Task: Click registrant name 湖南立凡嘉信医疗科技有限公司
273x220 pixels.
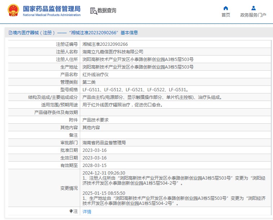Action: (x=113, y=52)
